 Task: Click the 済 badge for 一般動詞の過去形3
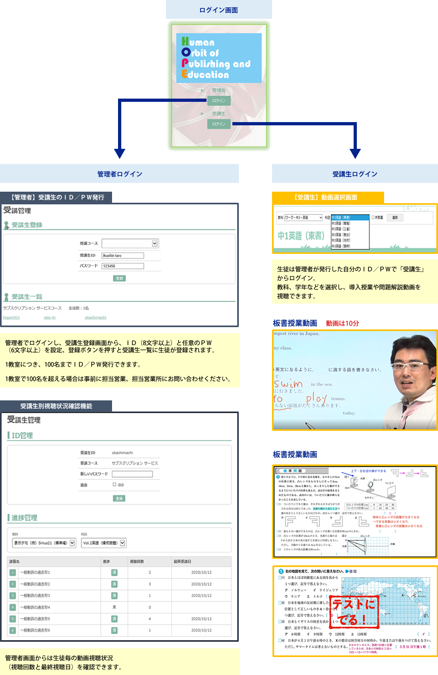tap(114, 596)
